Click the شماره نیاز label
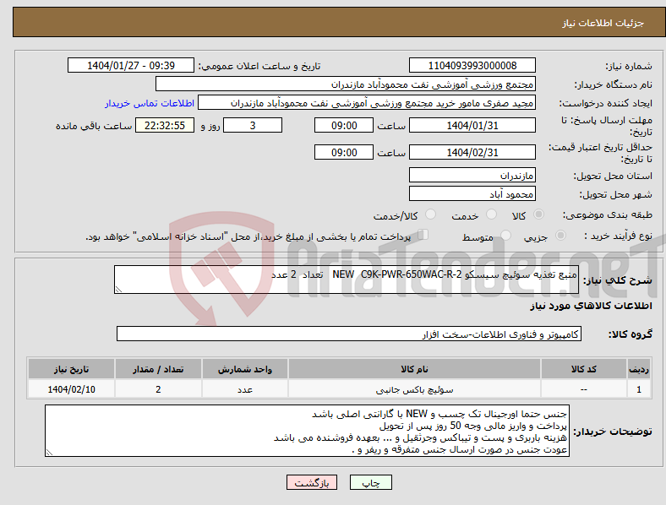This screenshot has height=505, width=666. click(x=629, y=66)
